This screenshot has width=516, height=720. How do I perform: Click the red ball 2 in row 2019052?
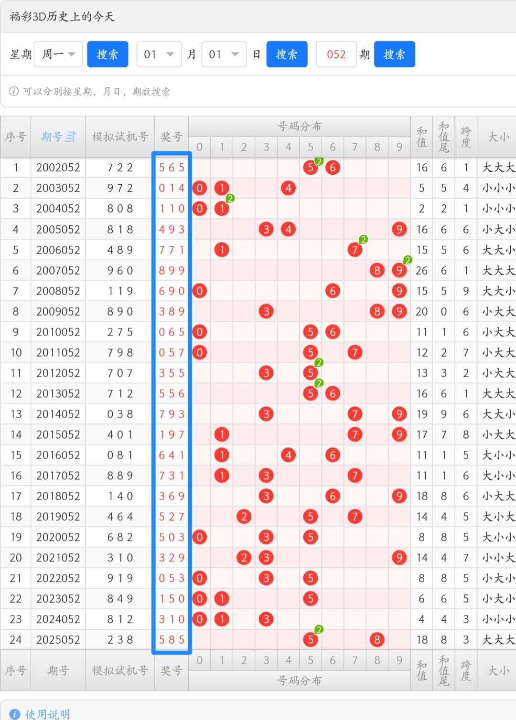(244, 517)
